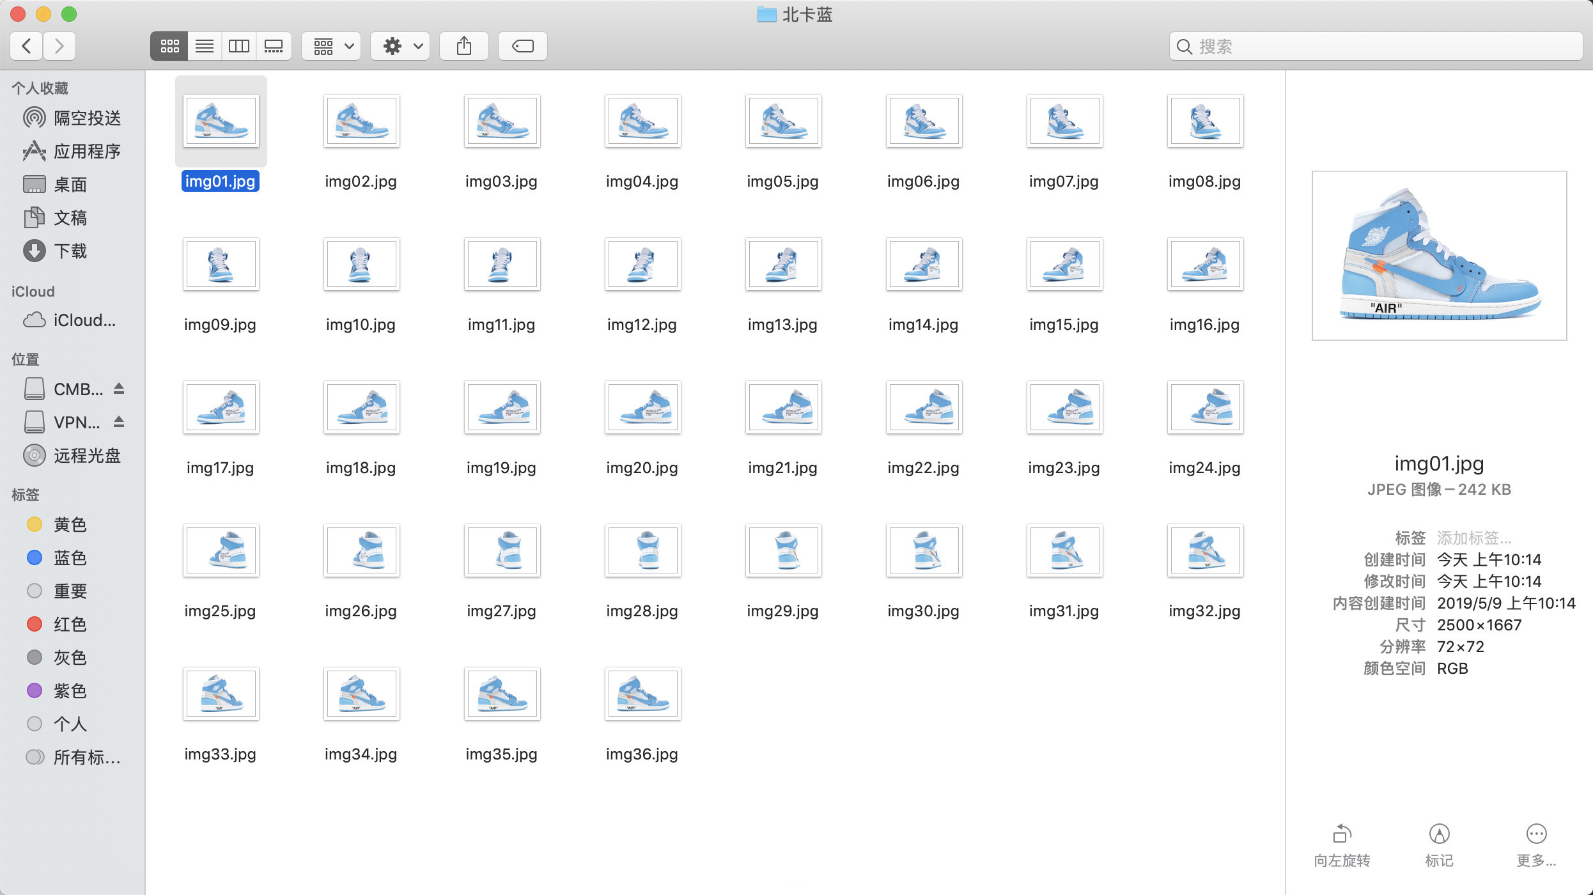Click the 标记 markup button
This screenshot has height=895, width=1593.
pyautogui.click(x=1439, y=845)
